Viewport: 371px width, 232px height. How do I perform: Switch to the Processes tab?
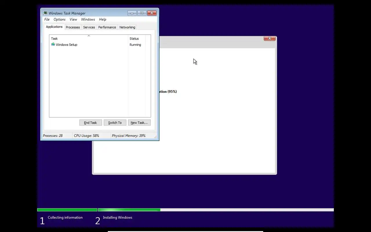[x=73, y=27]
